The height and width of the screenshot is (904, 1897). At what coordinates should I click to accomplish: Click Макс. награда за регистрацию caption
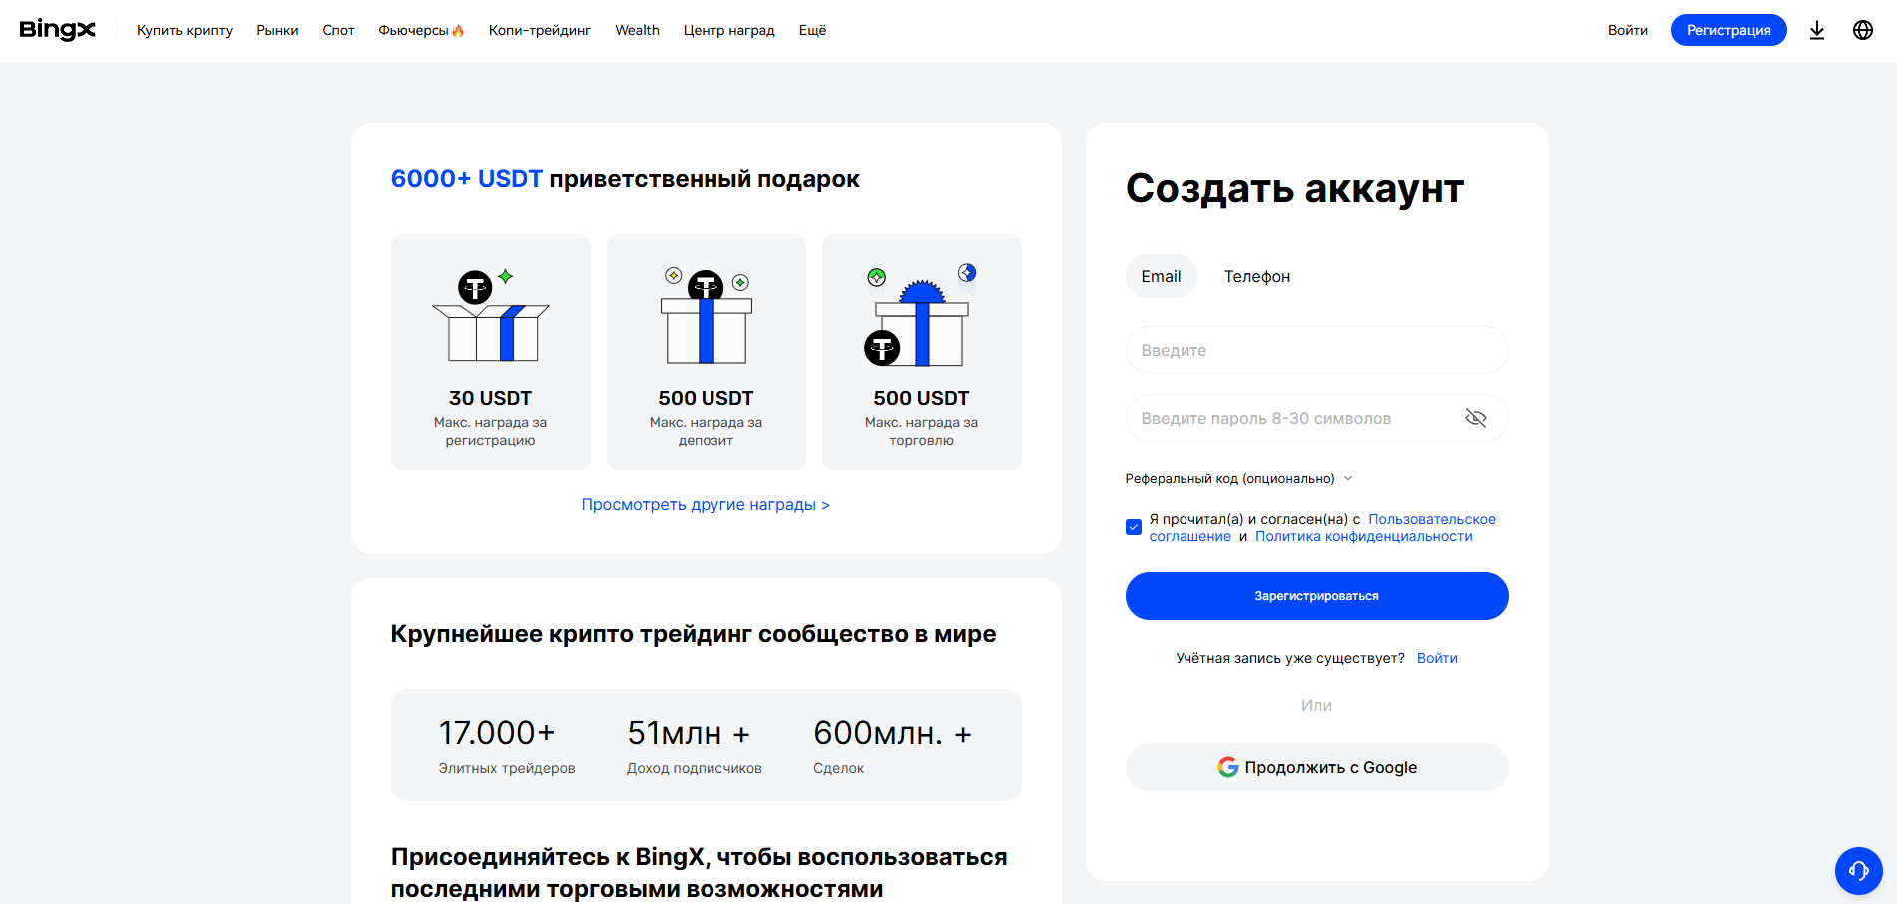[x=491, y=431]
